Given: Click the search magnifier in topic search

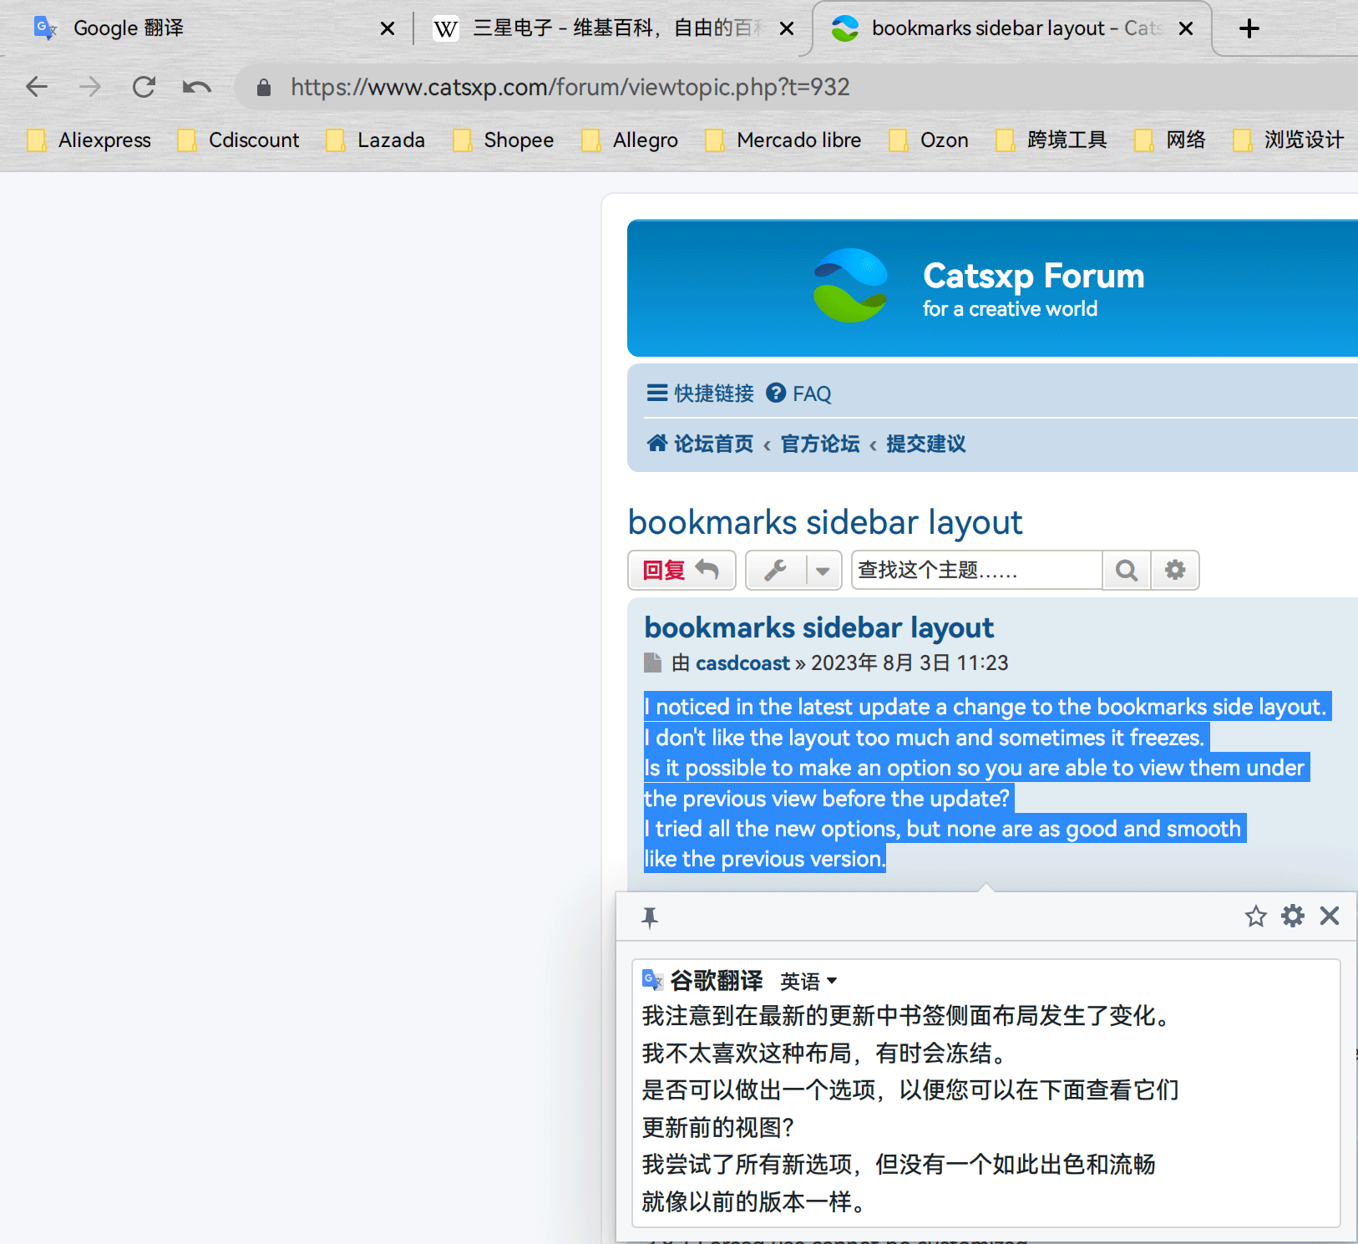Looking at the screenshot, I should (1127, 571).
